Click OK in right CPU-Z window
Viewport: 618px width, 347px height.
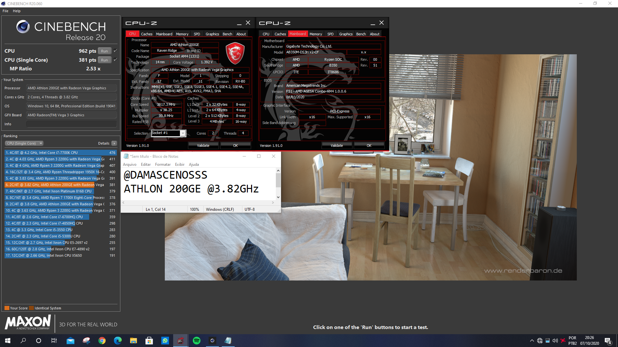369,146
